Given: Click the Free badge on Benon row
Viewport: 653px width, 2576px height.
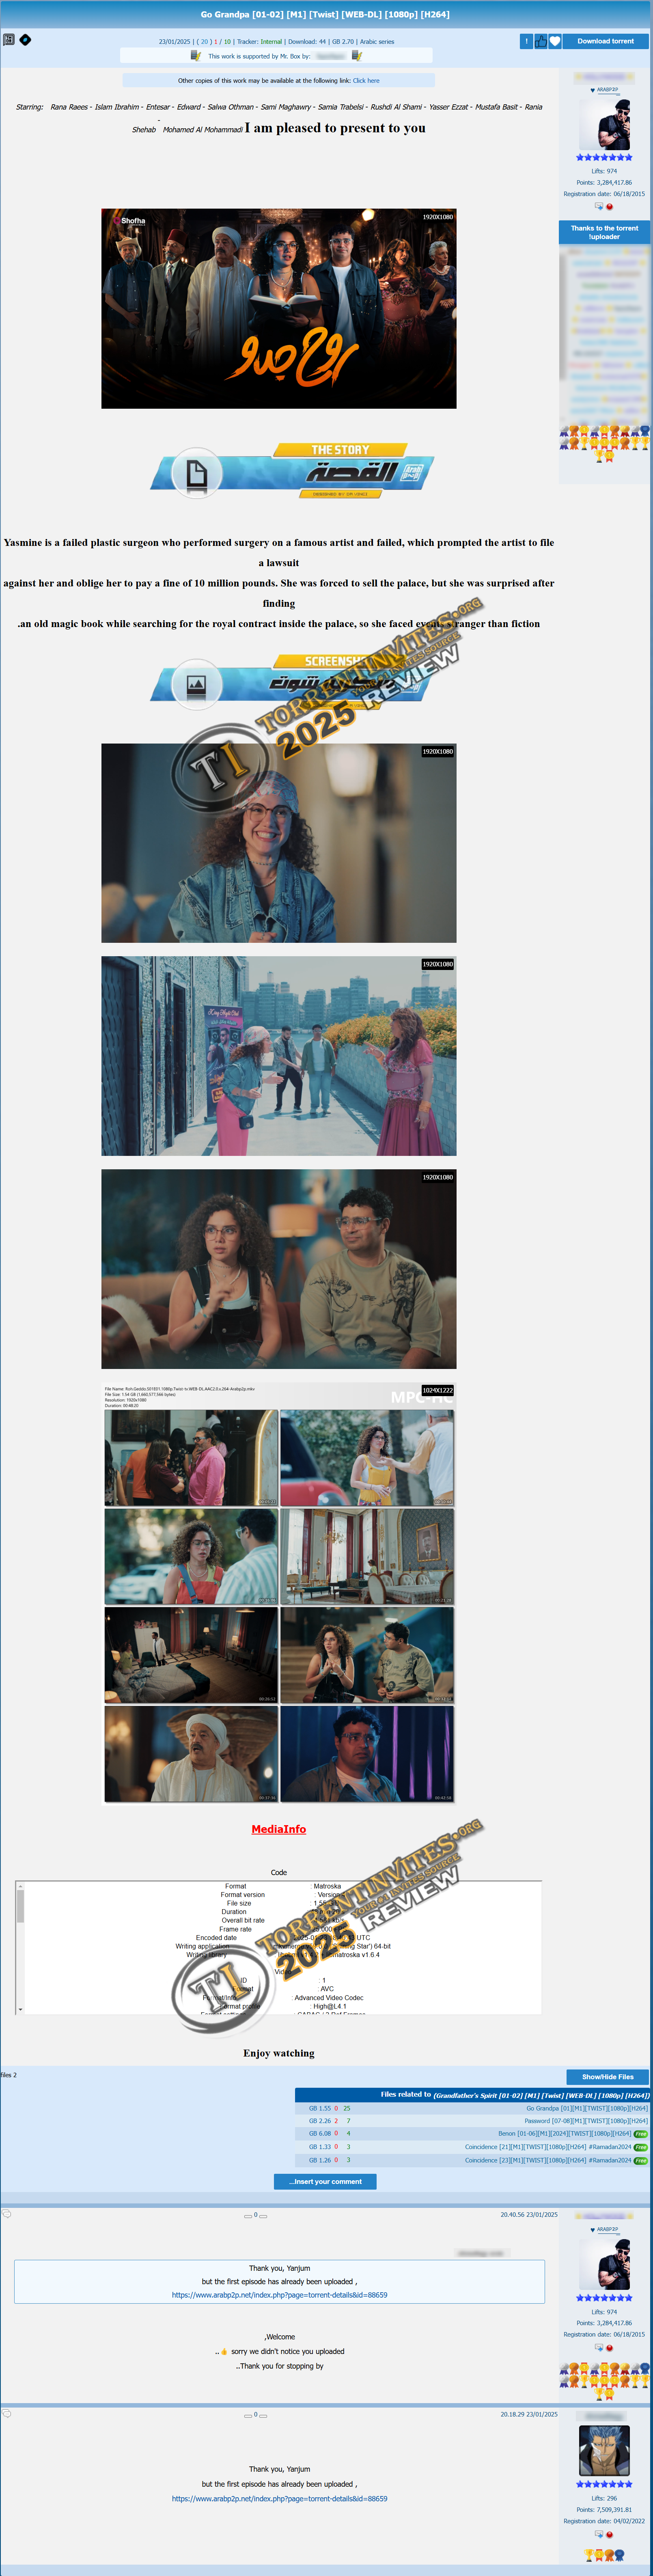Looking at the screenshot, I should click(x=641, y=2134).
